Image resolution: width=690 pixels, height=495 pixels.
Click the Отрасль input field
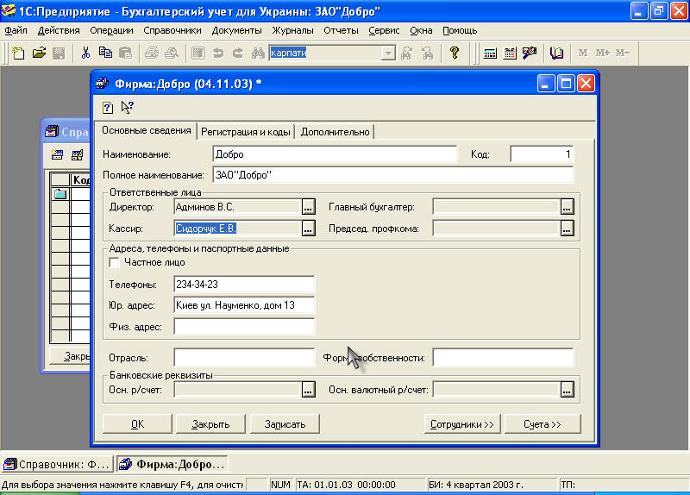244,358
